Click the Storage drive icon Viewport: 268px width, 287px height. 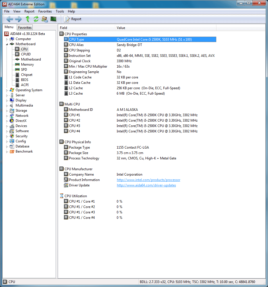(12, 111)
